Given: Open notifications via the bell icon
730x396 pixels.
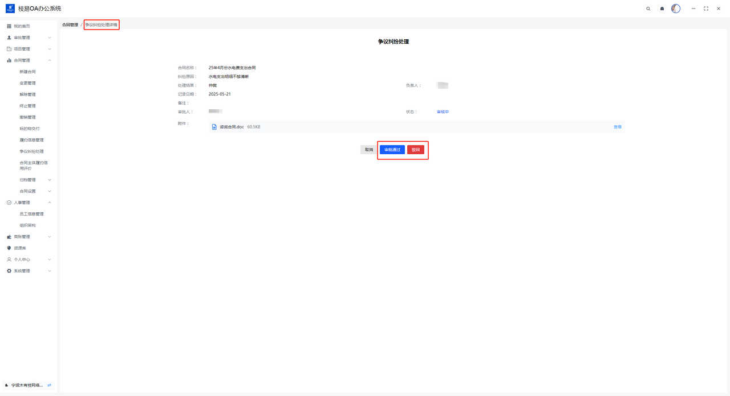Looking at the screenshot, I should pos(662,9).
